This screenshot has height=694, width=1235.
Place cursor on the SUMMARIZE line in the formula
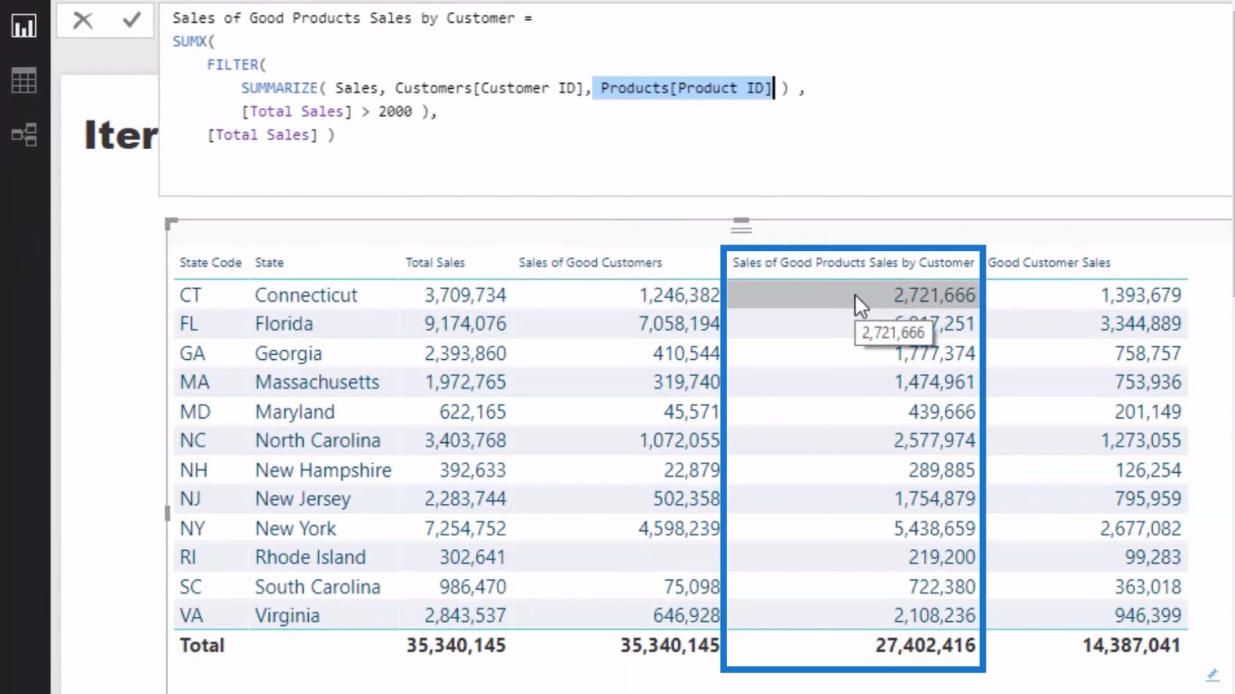(523, 88)
